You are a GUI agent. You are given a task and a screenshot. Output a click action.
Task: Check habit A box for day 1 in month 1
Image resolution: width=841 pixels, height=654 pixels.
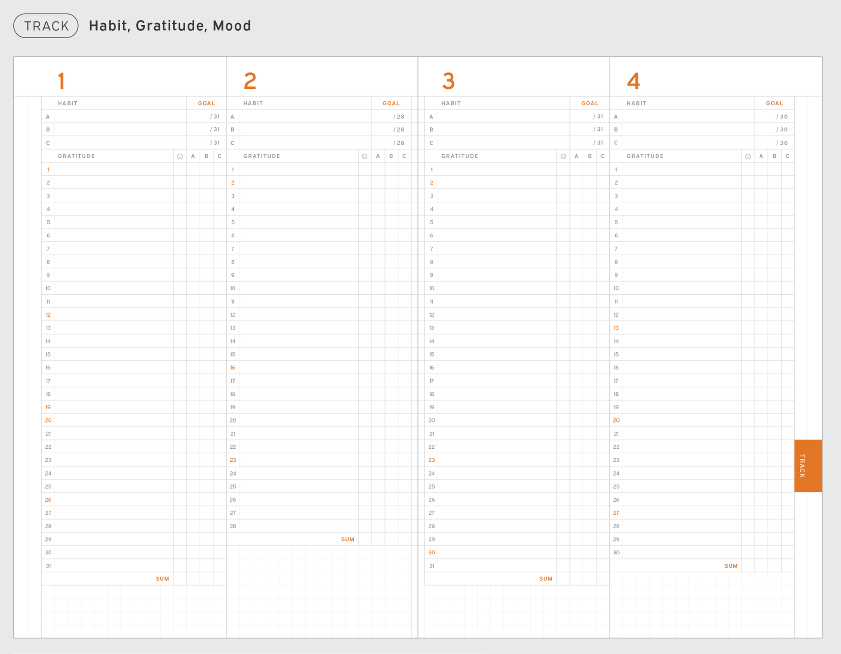pos(193,169)
